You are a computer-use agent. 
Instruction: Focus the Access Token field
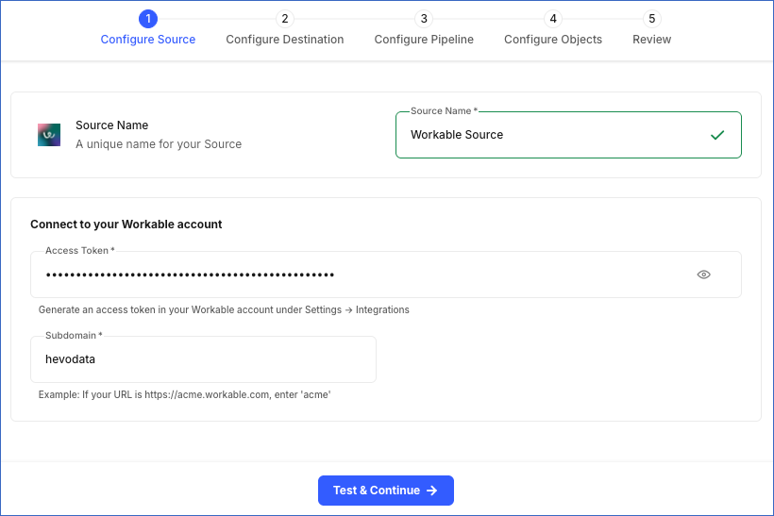click(385, 275)
